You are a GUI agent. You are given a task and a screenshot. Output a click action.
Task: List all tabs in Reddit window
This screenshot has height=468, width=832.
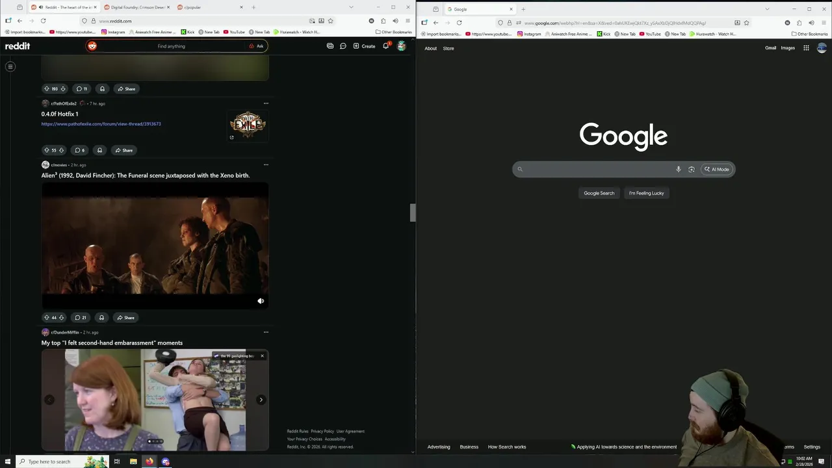[x=352, y=7]
